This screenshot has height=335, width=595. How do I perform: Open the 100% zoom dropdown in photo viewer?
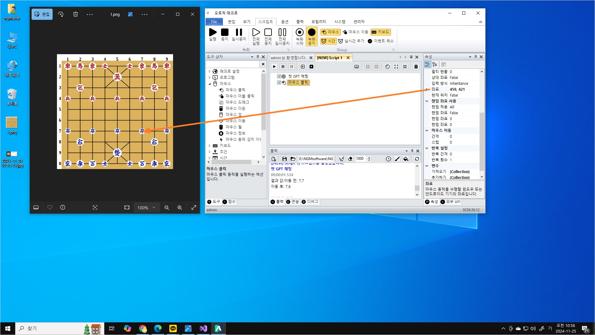[146, 208]
